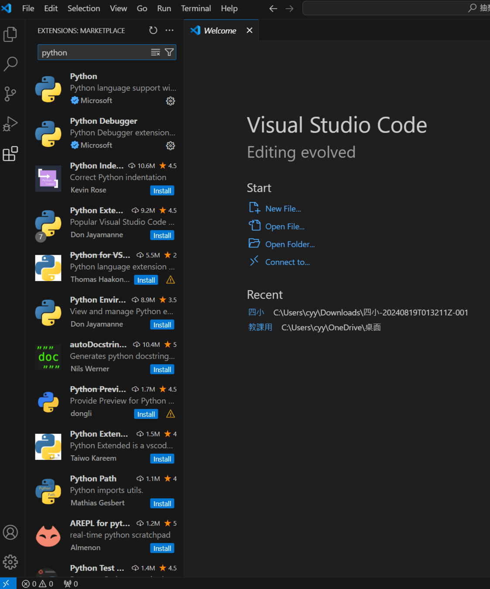
Task: Clear extensions search results
Action: click(x=155, y=52)
